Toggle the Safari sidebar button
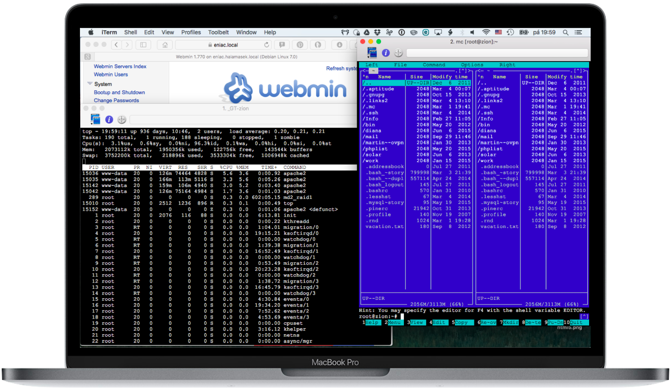Image resolution: width=671 pixels, height=392 pixels. point(143,45)
